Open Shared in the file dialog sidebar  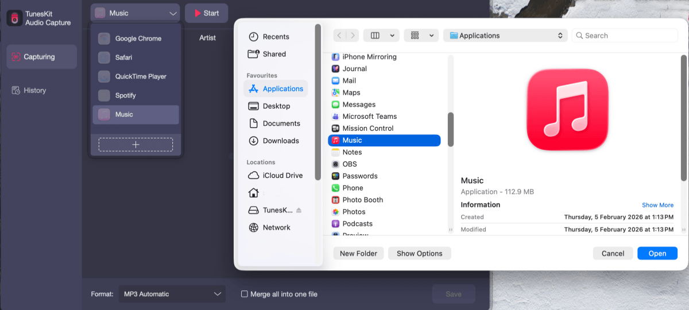click(275, 54)
